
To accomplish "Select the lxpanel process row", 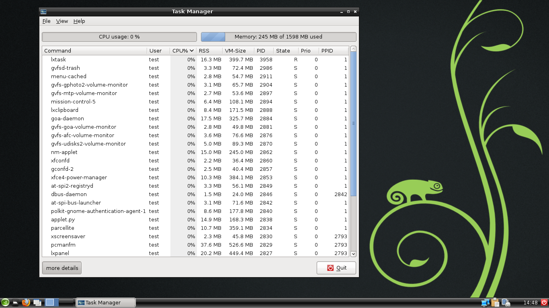I will point(195,253).
